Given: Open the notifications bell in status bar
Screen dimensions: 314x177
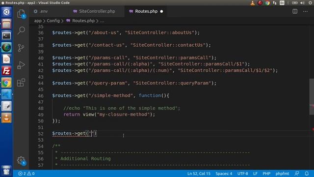Looking at the screenshot, I should [307, 174].
